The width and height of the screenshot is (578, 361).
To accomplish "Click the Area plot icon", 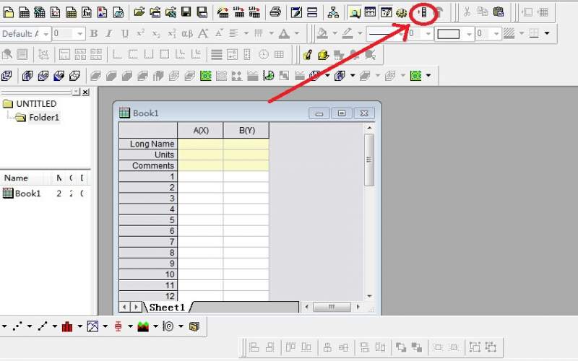I will coord(143,326).
